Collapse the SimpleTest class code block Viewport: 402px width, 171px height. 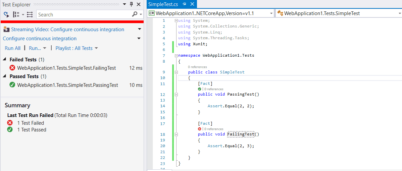(x=176, y=72)
